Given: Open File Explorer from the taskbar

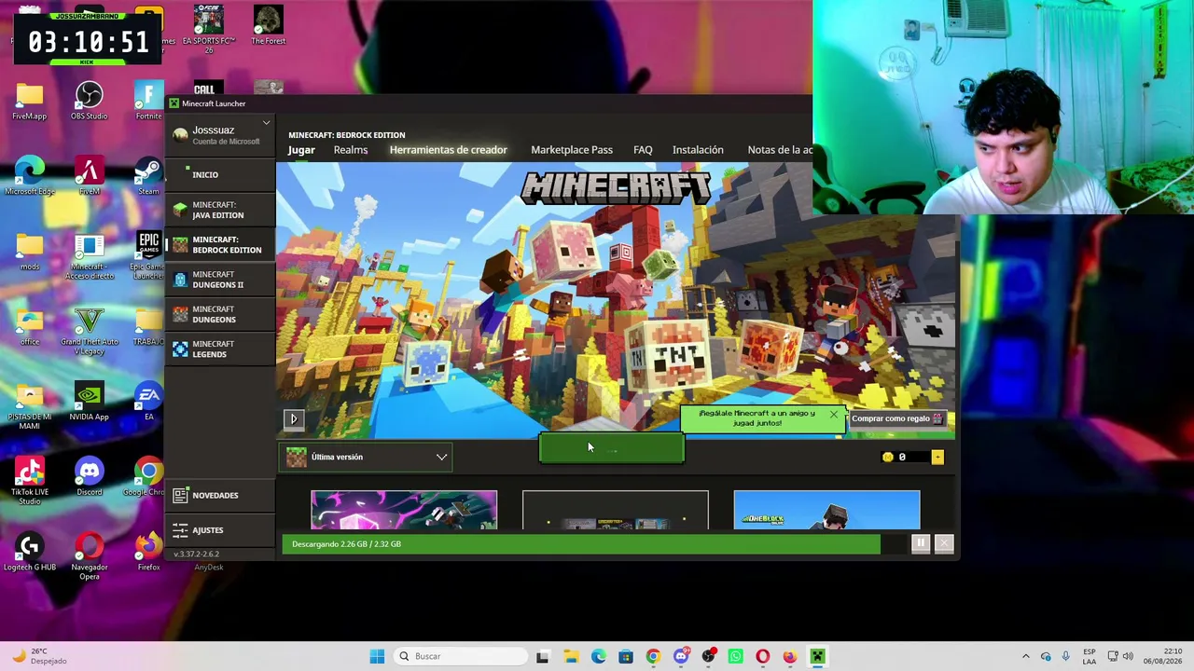Looking at the screenshot, I should coord(571,656).
